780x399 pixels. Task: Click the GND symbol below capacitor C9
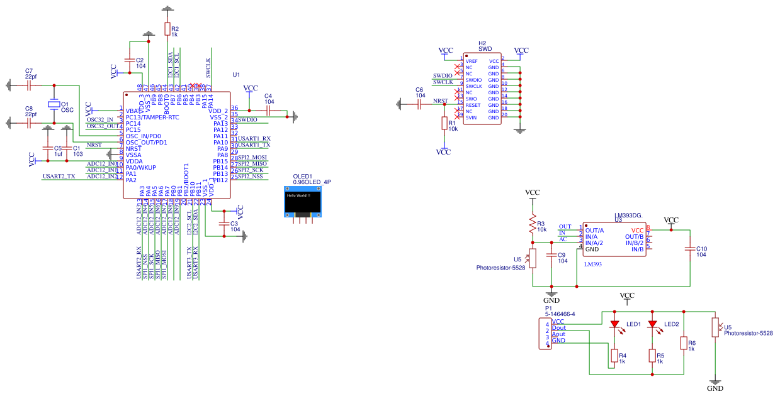[551, 295]
